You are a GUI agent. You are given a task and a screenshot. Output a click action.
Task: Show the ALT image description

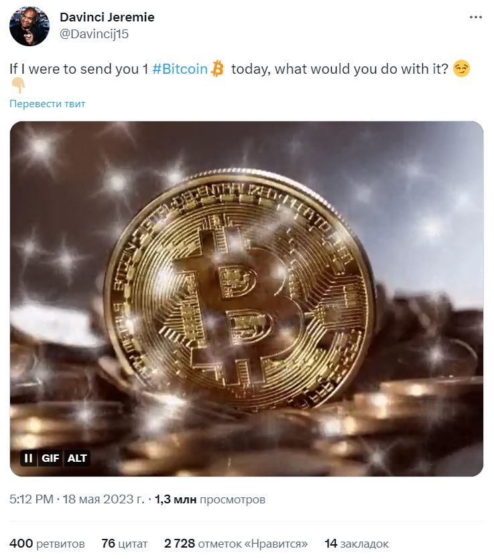pos(77,458)
